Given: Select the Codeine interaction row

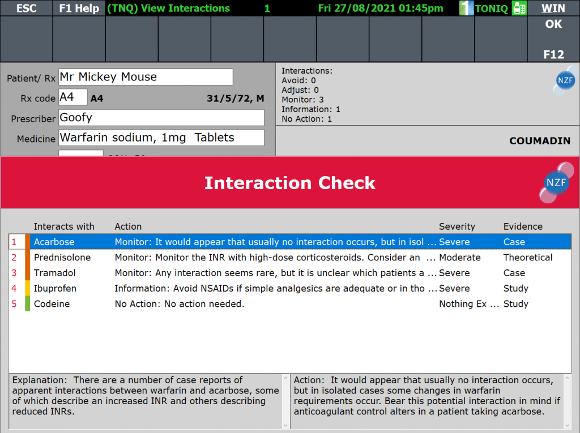Looking at the screenshot, I should 227,304.
